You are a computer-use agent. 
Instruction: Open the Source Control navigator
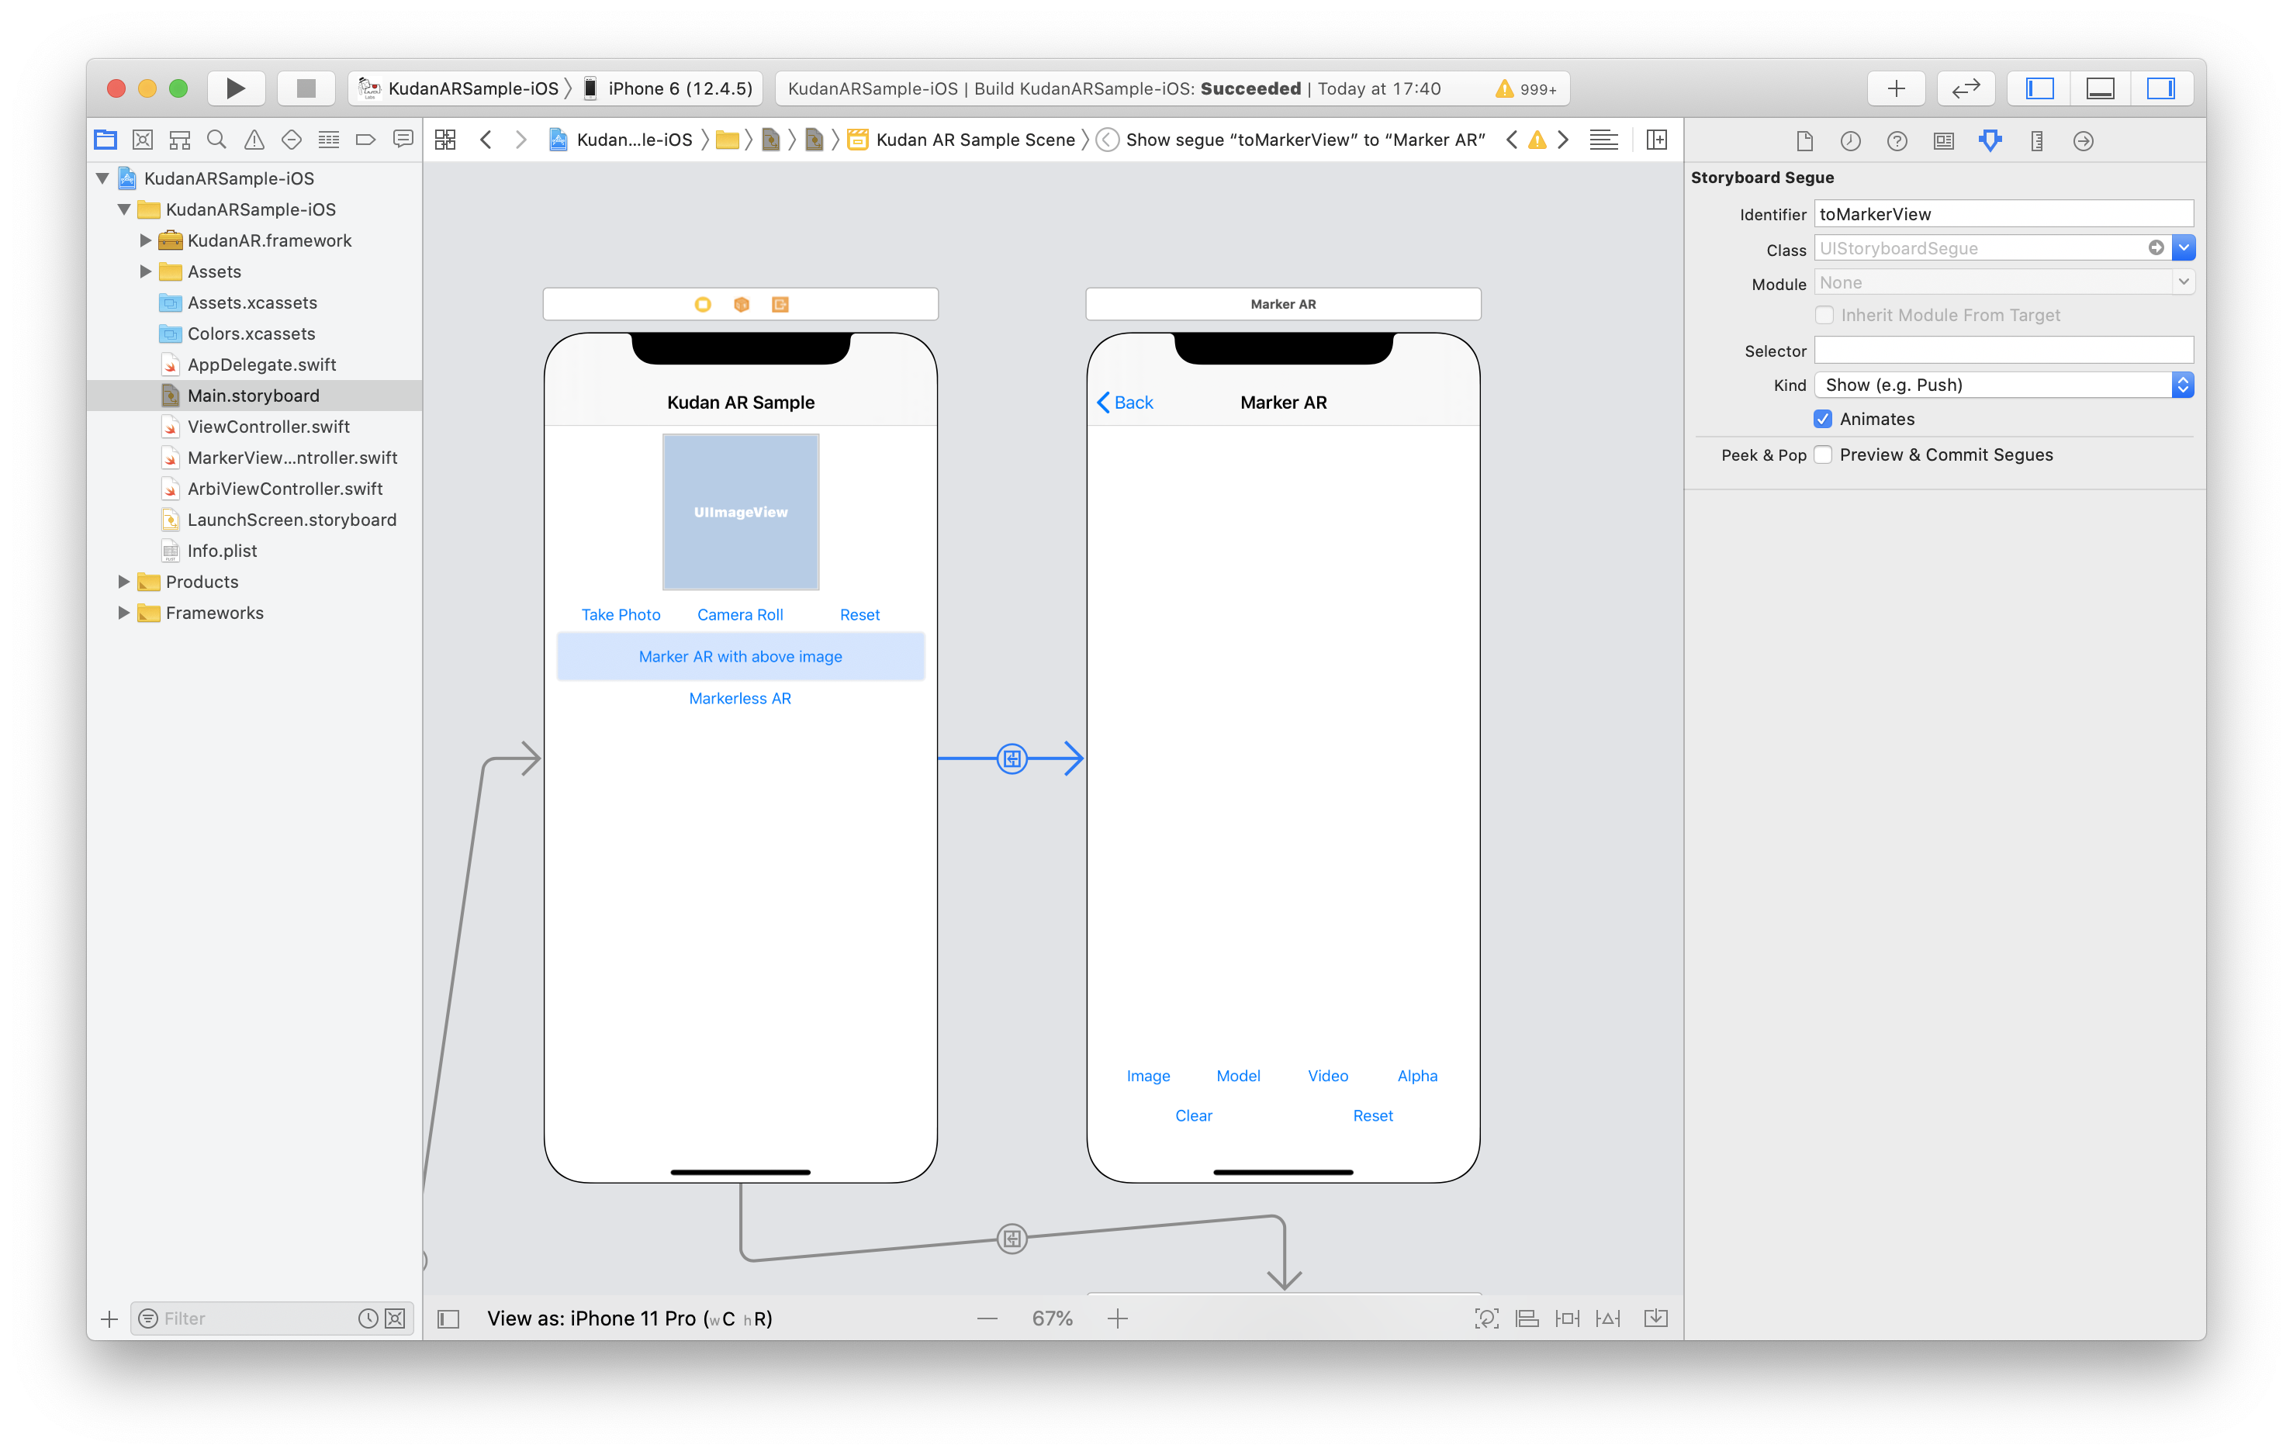click(143, 140)
